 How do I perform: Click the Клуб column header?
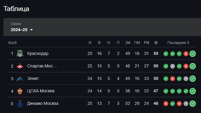point(13,43)
